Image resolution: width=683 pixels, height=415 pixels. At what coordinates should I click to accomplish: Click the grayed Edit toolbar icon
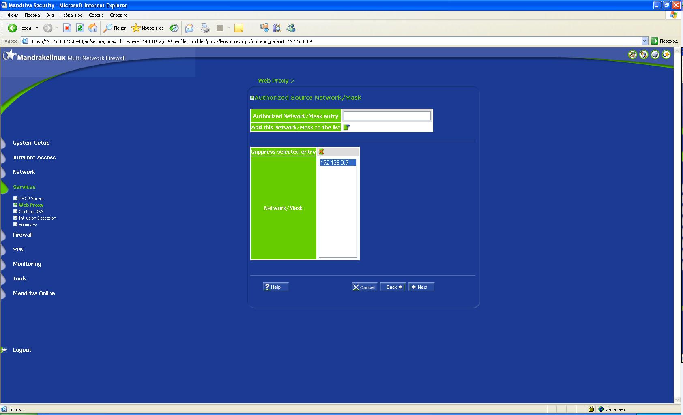(x=220, y=28)
